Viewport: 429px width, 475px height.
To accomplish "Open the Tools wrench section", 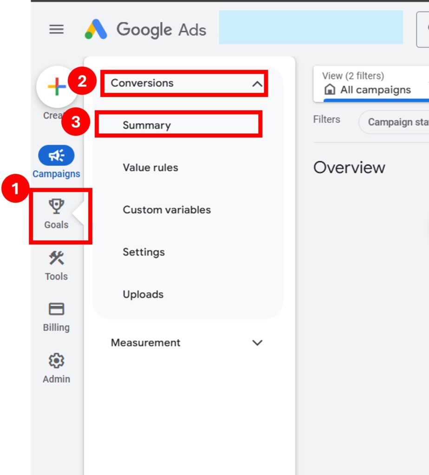I will [x=56, y=266].
